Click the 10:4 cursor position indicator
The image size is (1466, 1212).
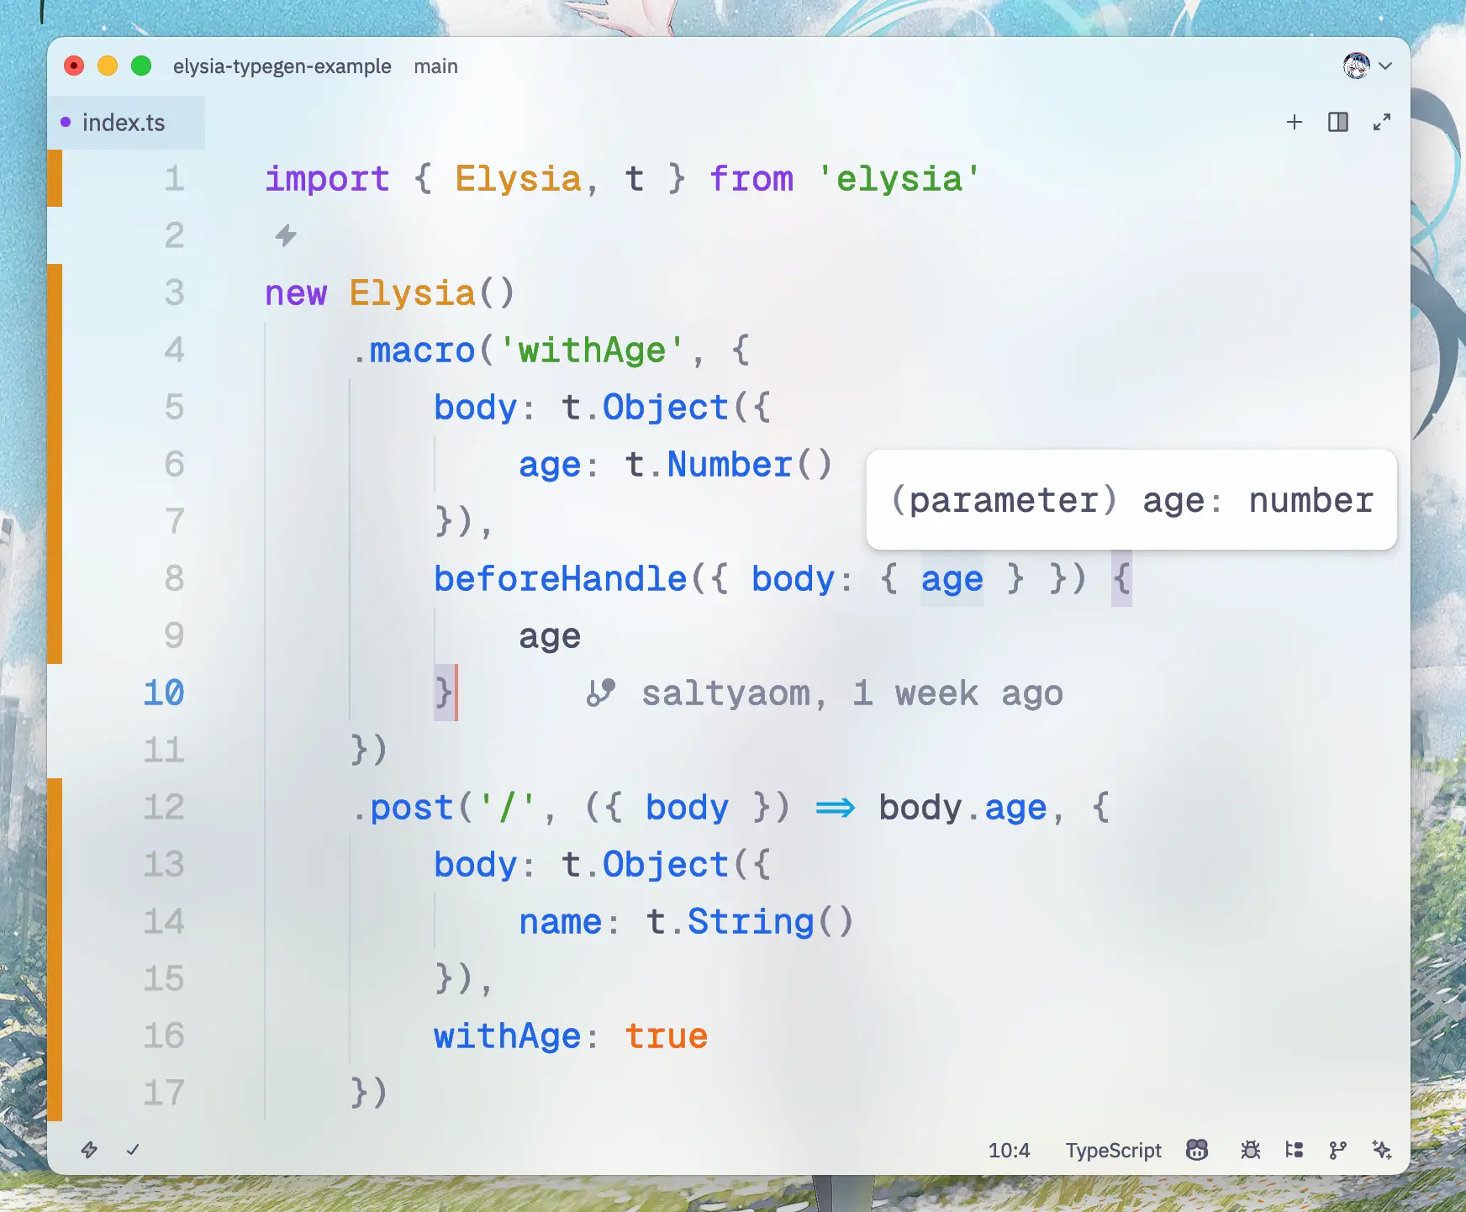[x=1009, y=1150]
